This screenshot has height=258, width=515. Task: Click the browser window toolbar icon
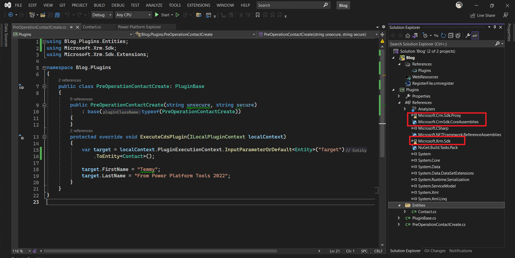click(x=208, y=15)
